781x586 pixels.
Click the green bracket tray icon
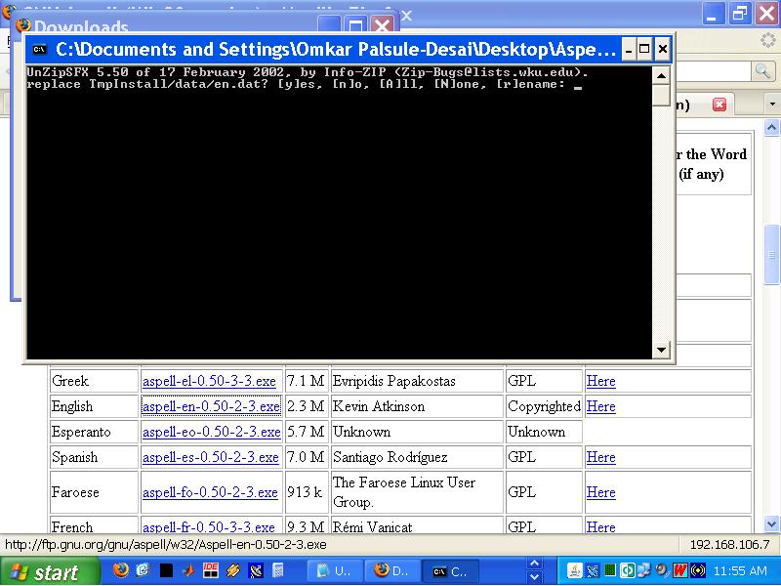pos(627,570)
